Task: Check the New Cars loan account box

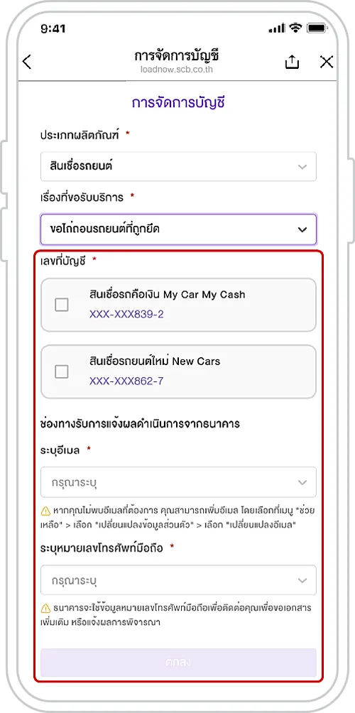Action: point(61,371)
